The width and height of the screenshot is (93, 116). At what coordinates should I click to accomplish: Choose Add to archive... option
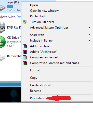click(61, 46)
